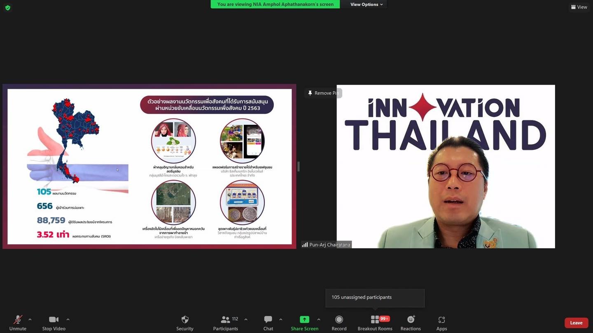Leave the meeting
This screenshot has width=593, height=333.
tap(576, 323)
